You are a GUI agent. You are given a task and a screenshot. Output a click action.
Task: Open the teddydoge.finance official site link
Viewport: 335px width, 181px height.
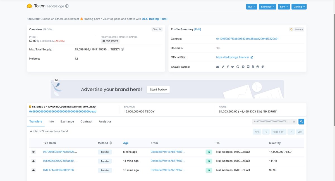pos(233,57)
